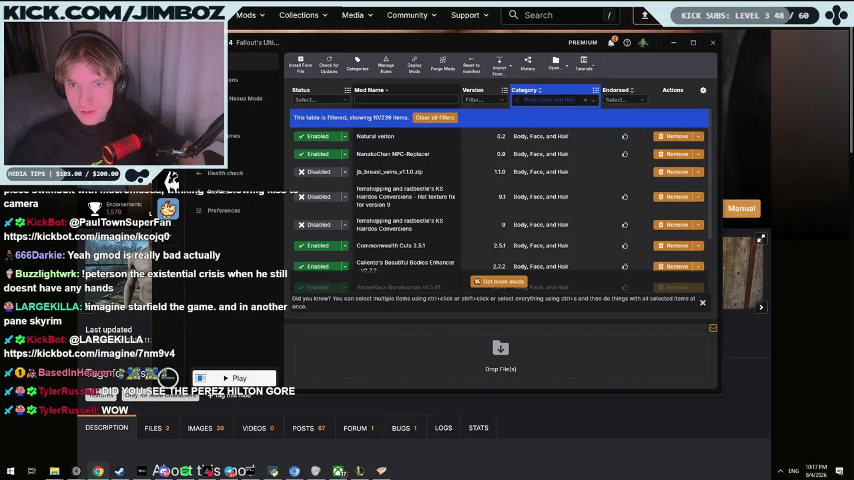
Task: Click Clear all filters button
Action: click(435, 118)
